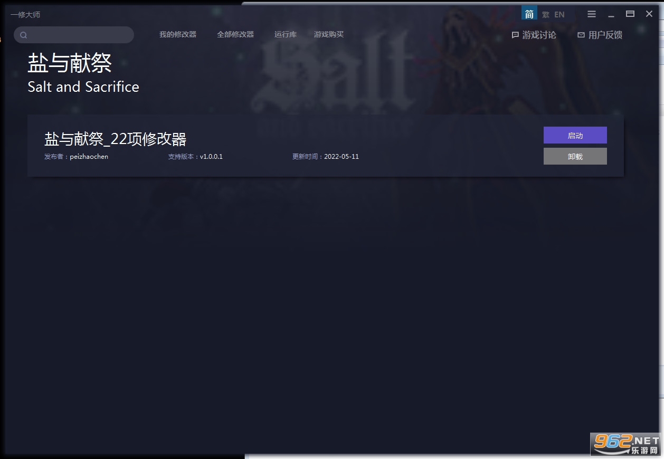Click the 卸载 uninstall button
The width and height of the screenshot is (664, 459).
575,156
